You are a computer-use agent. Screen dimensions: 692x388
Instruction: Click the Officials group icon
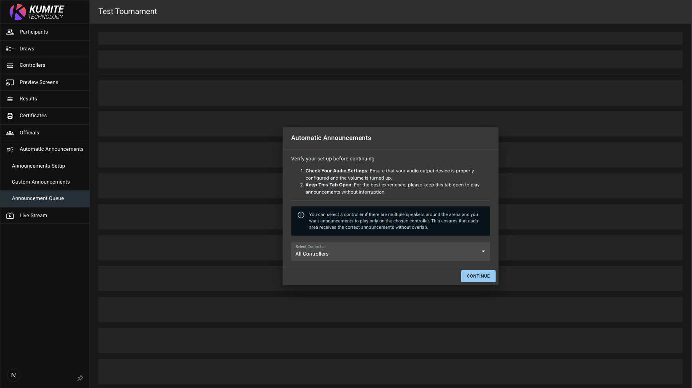click(x=10, y=133)
